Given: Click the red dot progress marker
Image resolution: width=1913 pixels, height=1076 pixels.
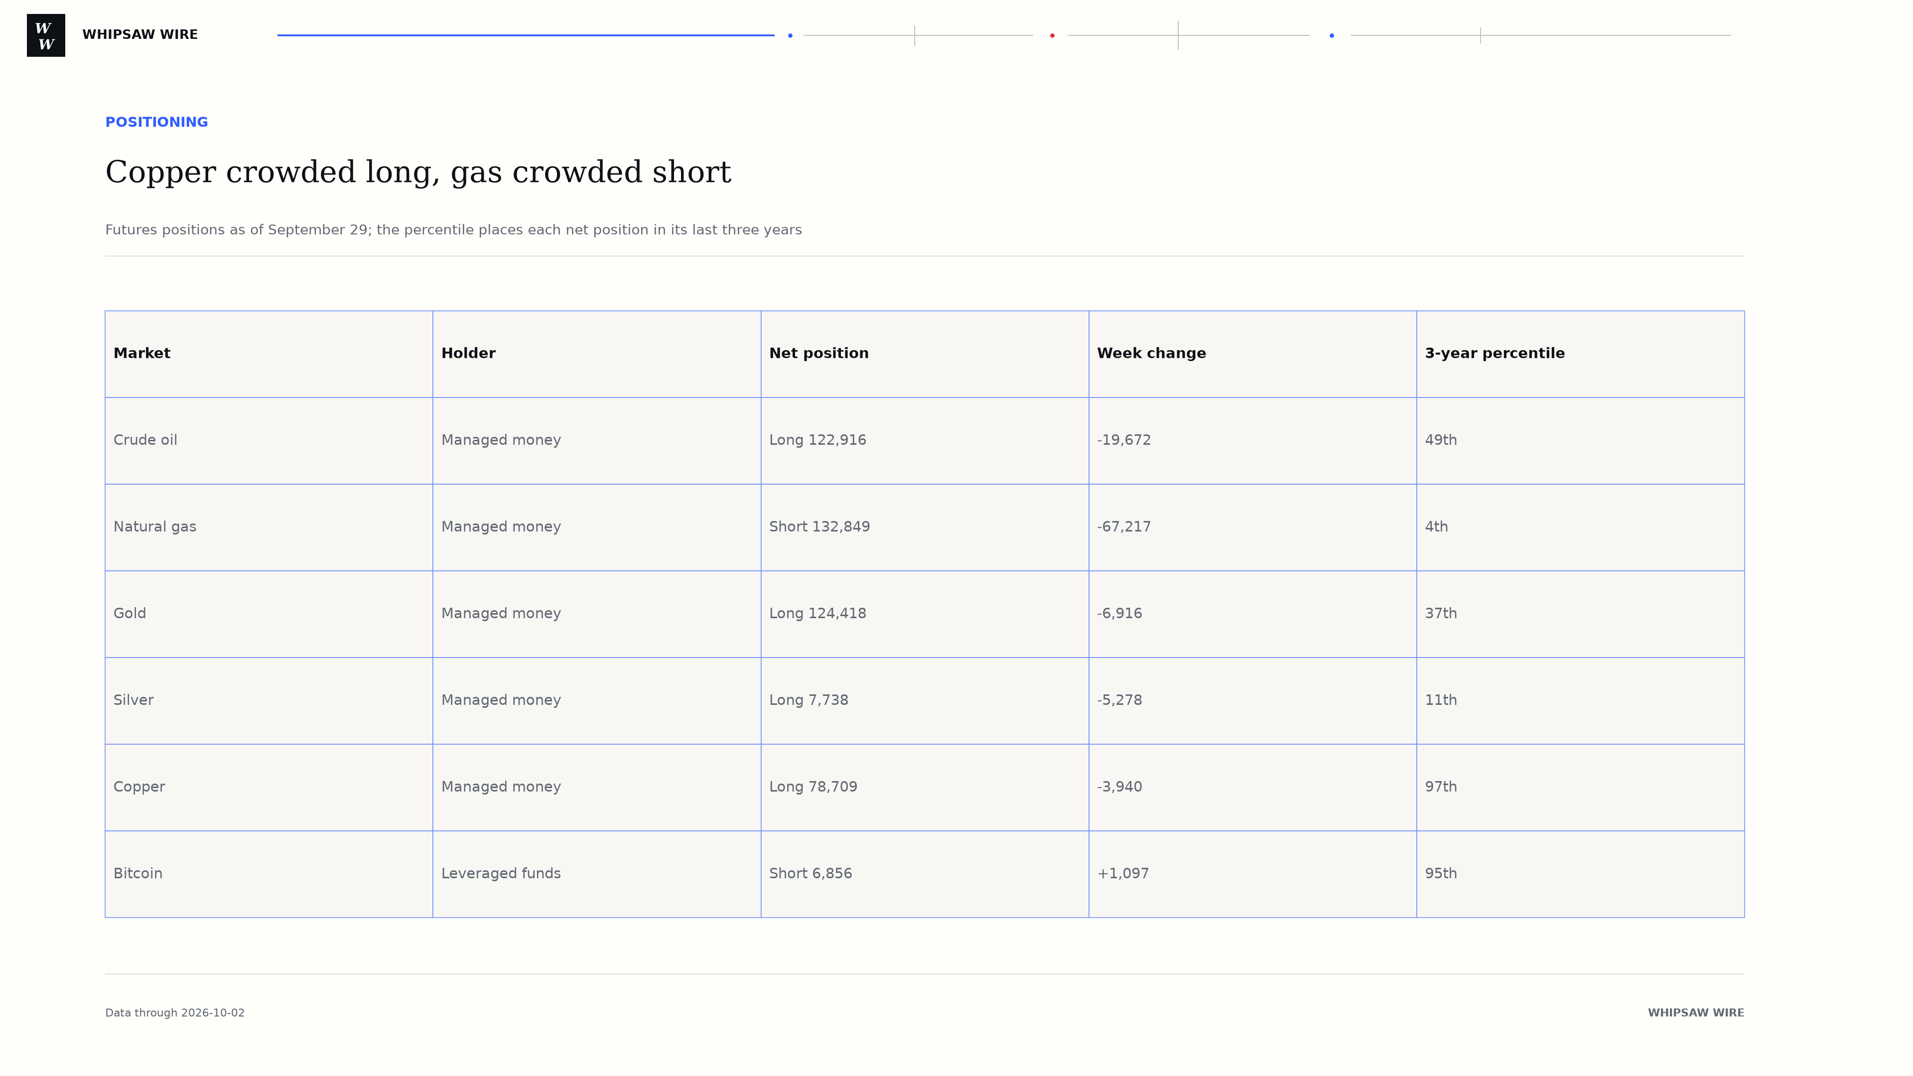Looking at the screenshot, I should pyautogui.click(x=1052, y=36).
